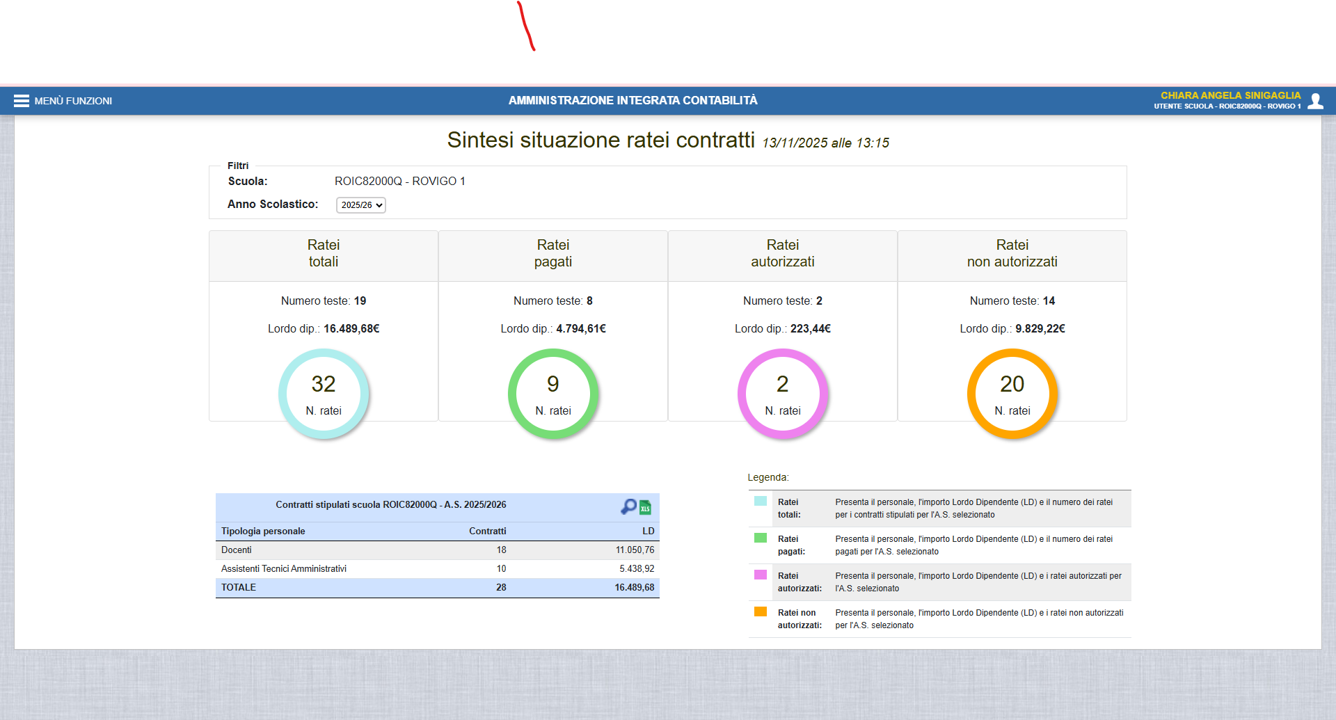Click the orange legend swatch for non autorizzati
The image size is (1336, 720).
761,611
